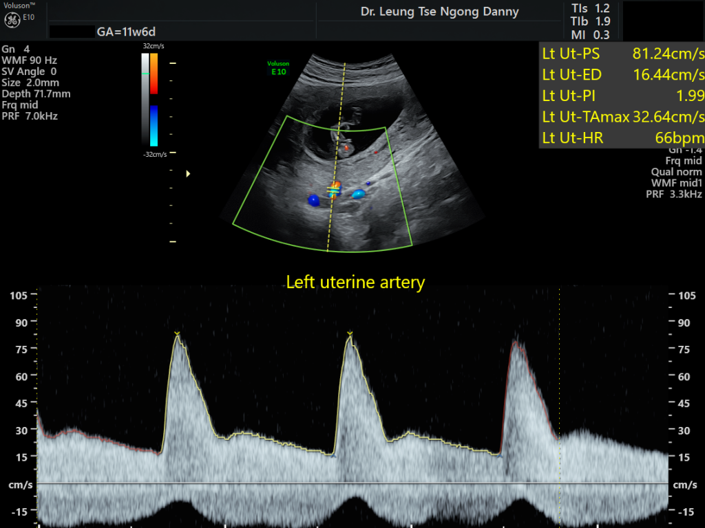
Task: Click the '81.24cm/s' peak systolic value
Action: coord(669,54)
